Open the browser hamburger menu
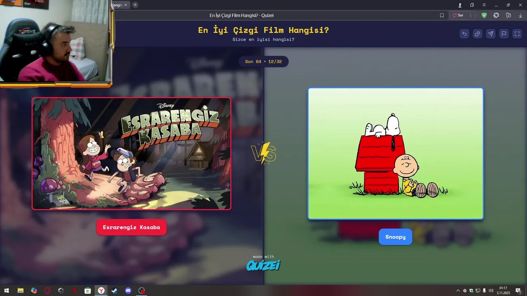 (484, 5)
